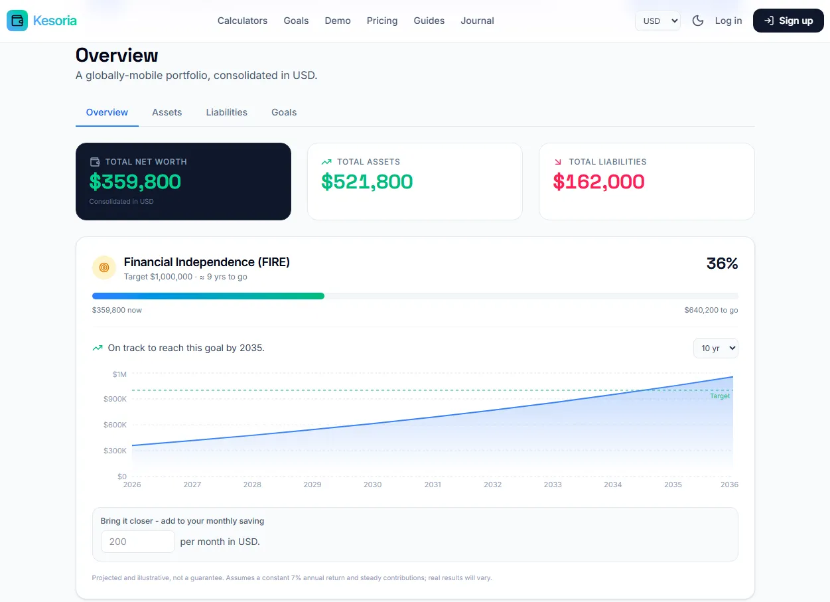Screen dimensions: 830x602
Task: Click the Total Assets card
Action: tap(415, 181)
